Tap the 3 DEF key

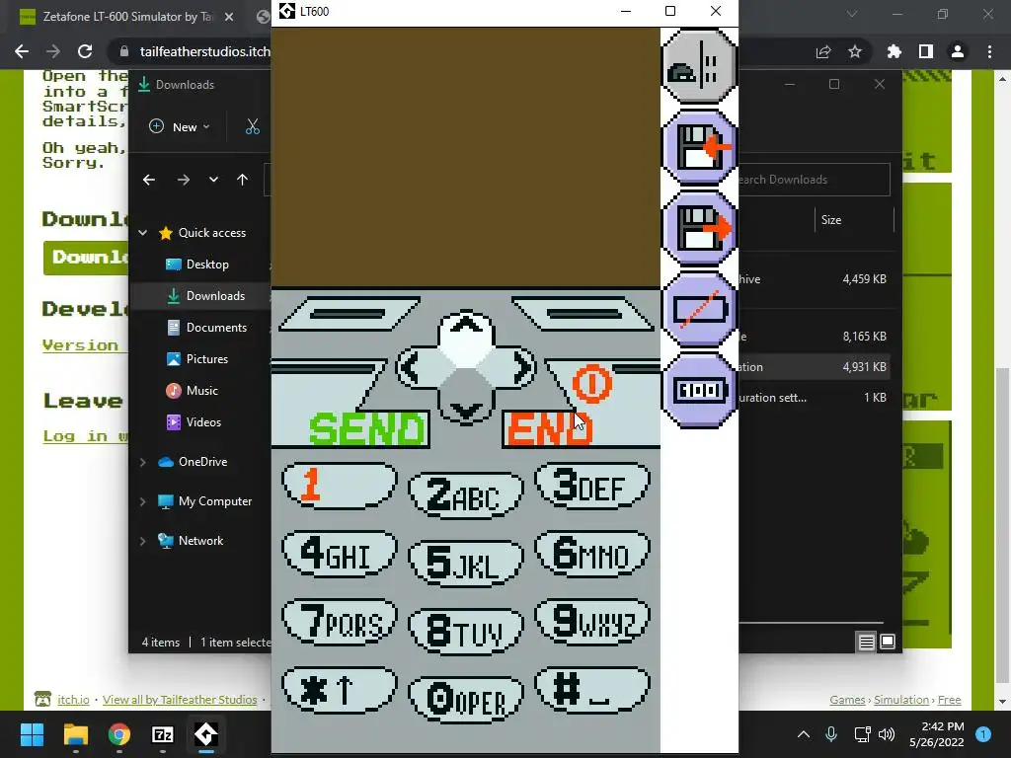592,485
